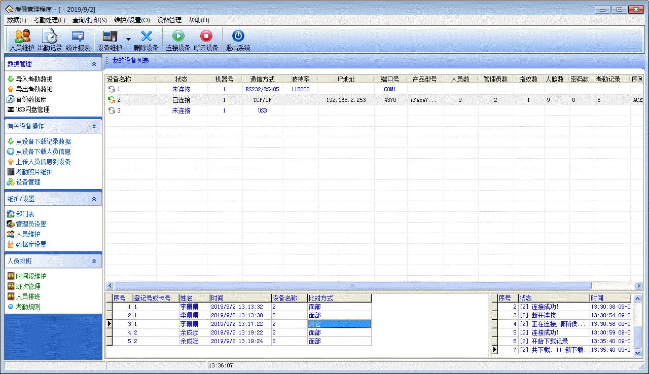Image resolution: width=649 pixels, height=374 pixels.
Task: Click 连接设备 to connect device
Action: tap(177, 39)
